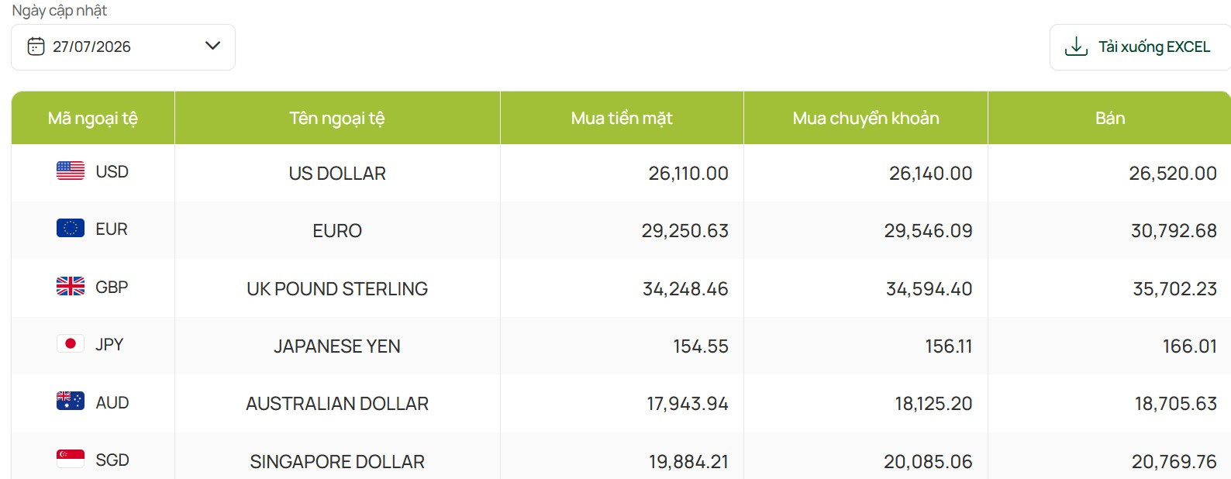The image size is (1231, 479).
Task: Select the JAPANESE YEN row name
Action: pos(337,346)
